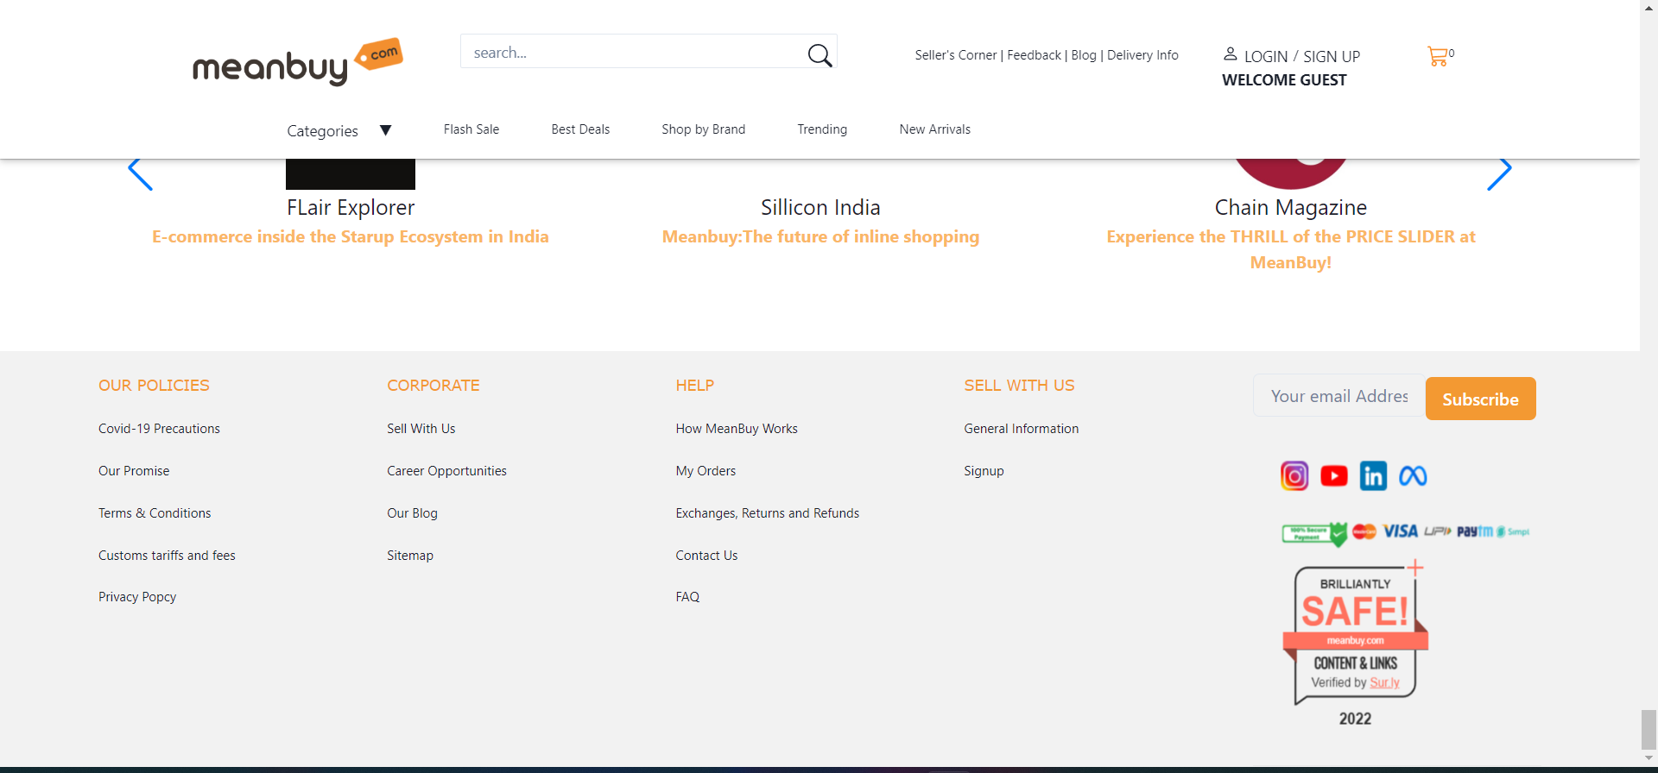The width and height of the screenshot is (1658, 773).
Task: Open Exchanges, Returns and Refunds link
Action: point(767,513)
